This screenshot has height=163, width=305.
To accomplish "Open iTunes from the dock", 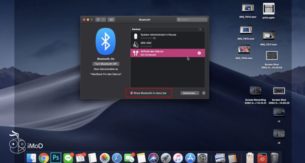I will 178,158.
